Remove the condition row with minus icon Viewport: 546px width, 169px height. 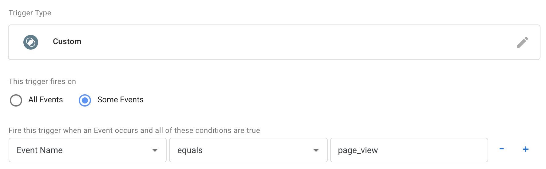[501, 149]
